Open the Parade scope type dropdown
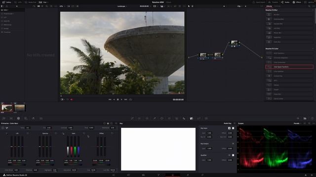Image resolution: width=316 pixels, height=177 pixels. coord(297,123)
